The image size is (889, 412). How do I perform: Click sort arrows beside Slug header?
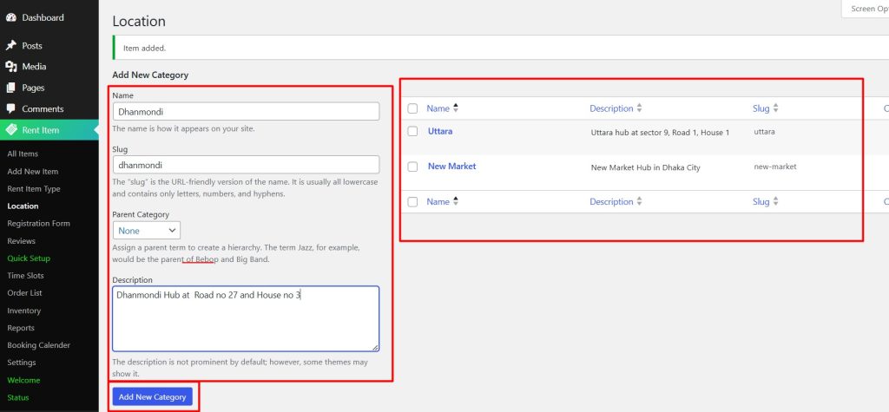coord(775,108)
